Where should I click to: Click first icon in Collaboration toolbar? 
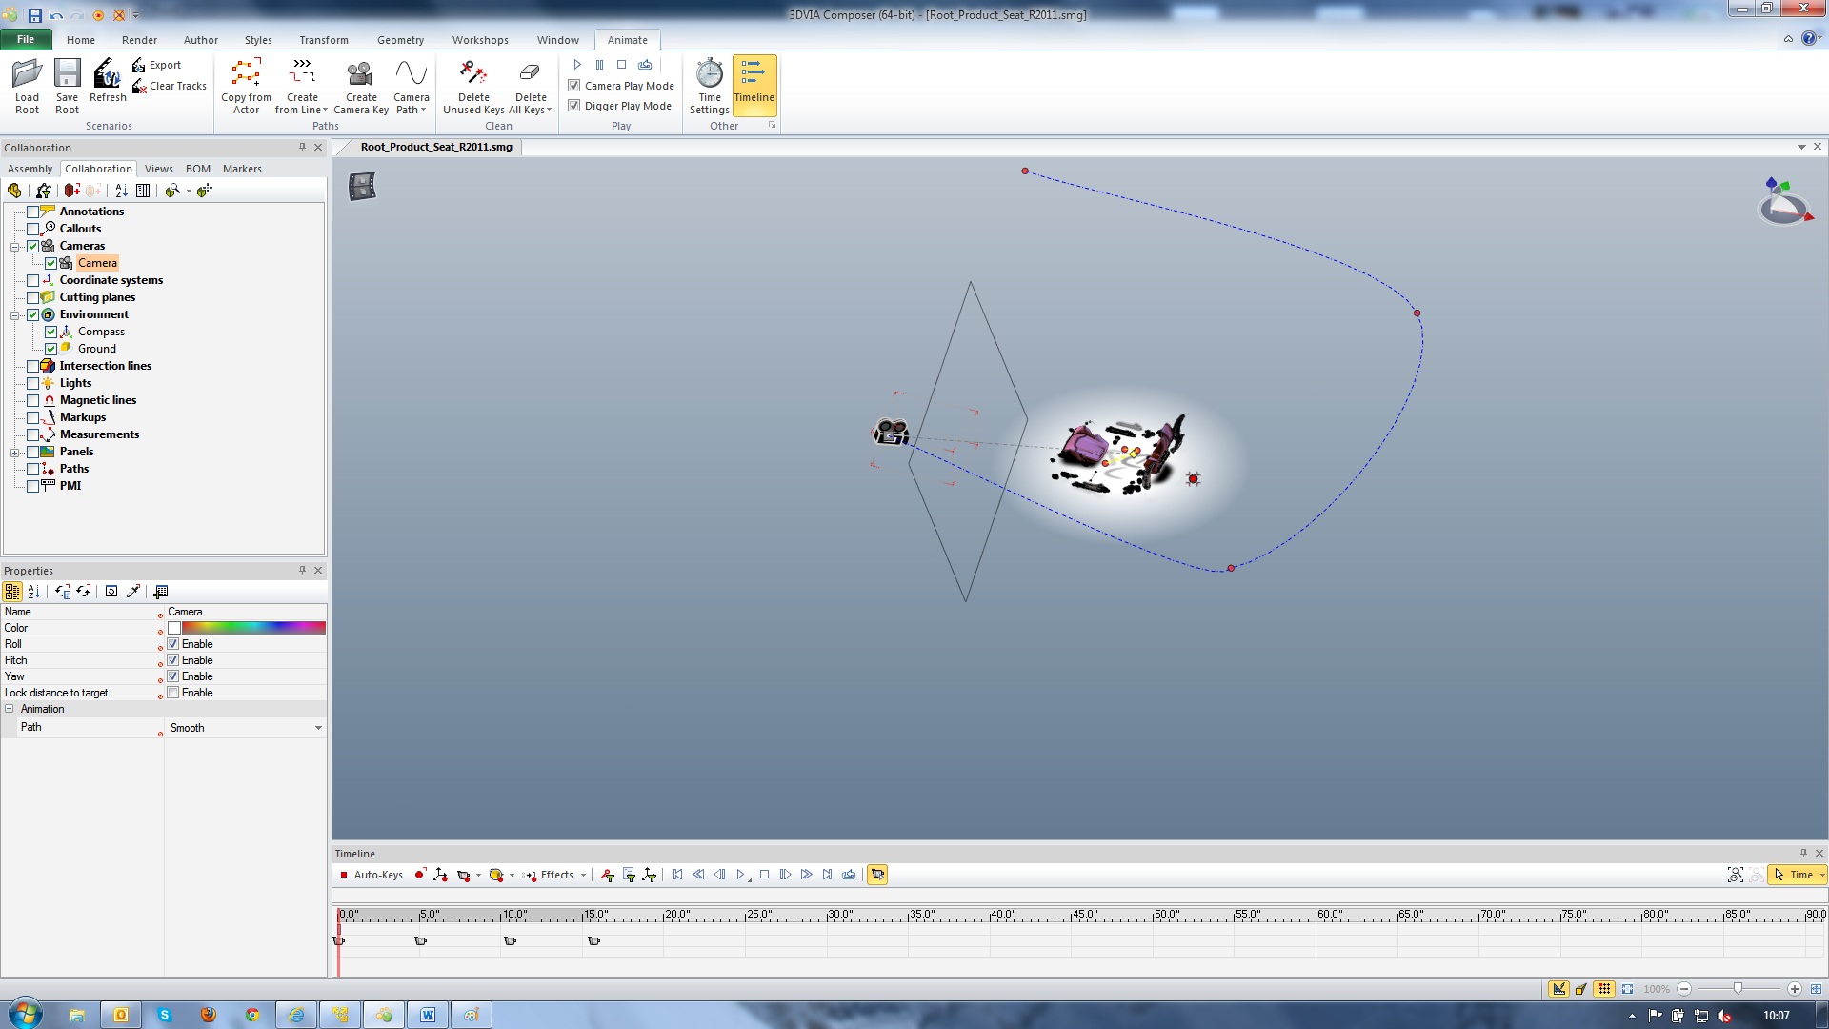14,191
